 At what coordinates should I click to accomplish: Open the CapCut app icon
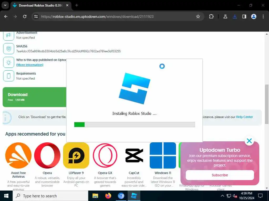(134, 155)
